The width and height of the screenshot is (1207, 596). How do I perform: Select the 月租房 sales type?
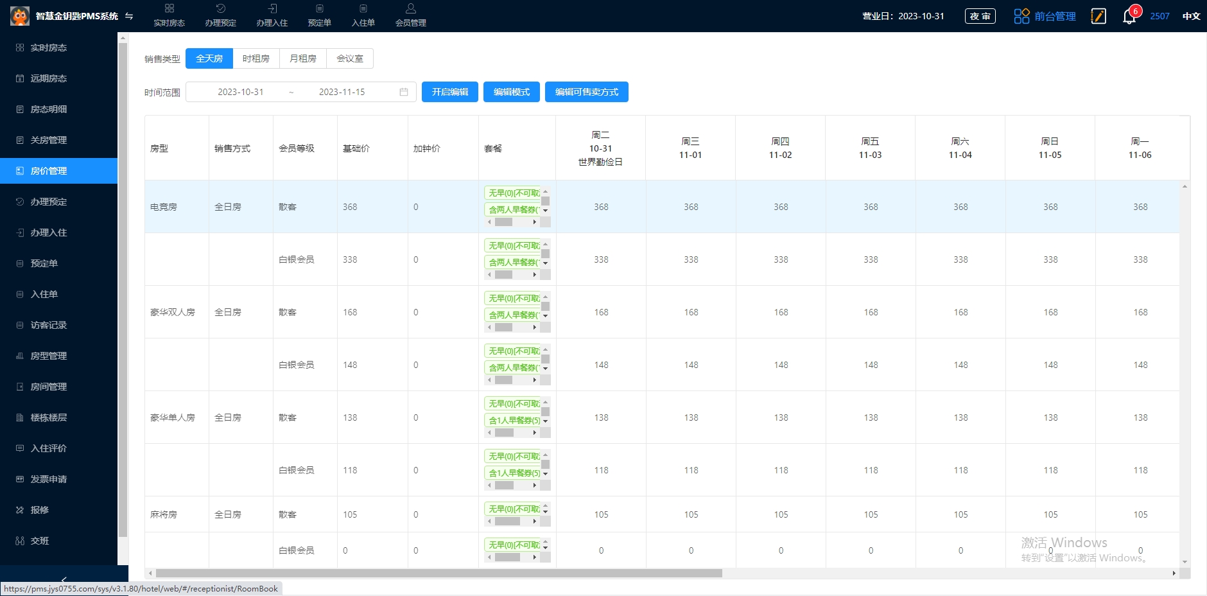303,58
